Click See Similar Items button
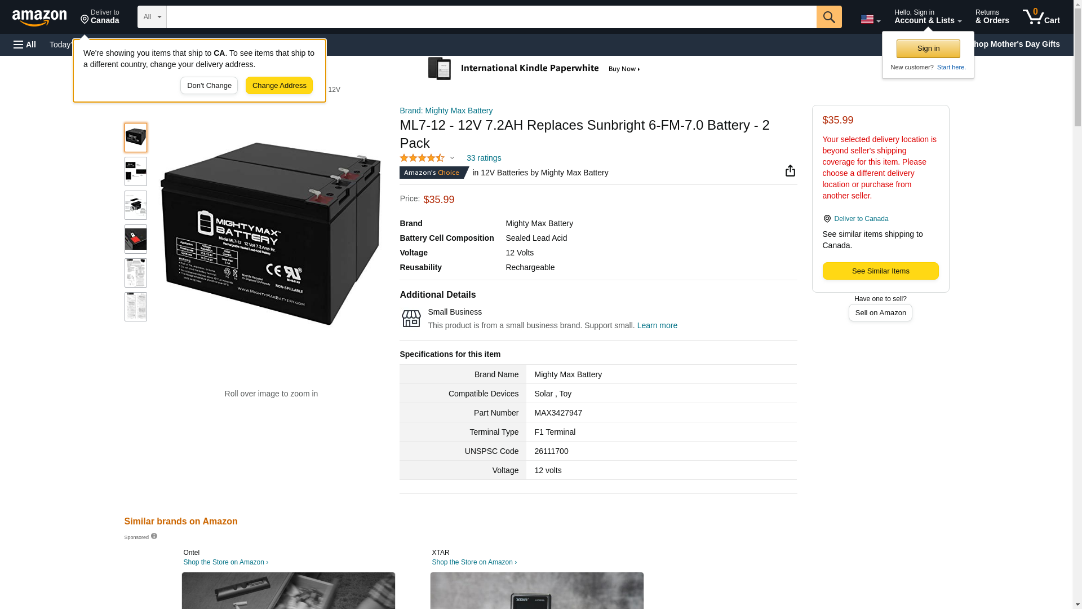The width and height of the screenshot is (1082, 609). click(x=880, y=271)
